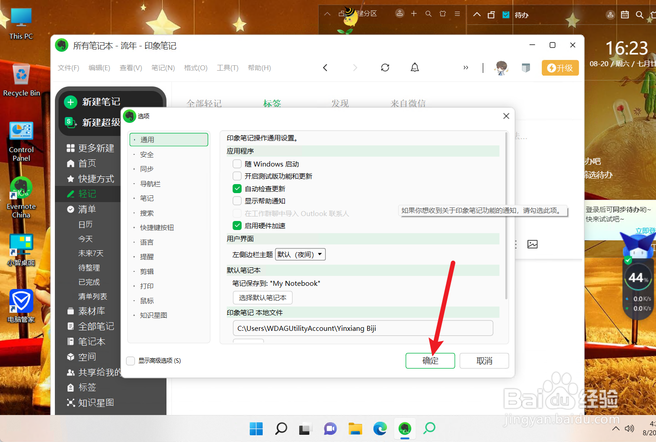This screenshot has width=656, height=442.
Task: Open 笔记本 notebooks in sidebar
Action: point(86,342)
